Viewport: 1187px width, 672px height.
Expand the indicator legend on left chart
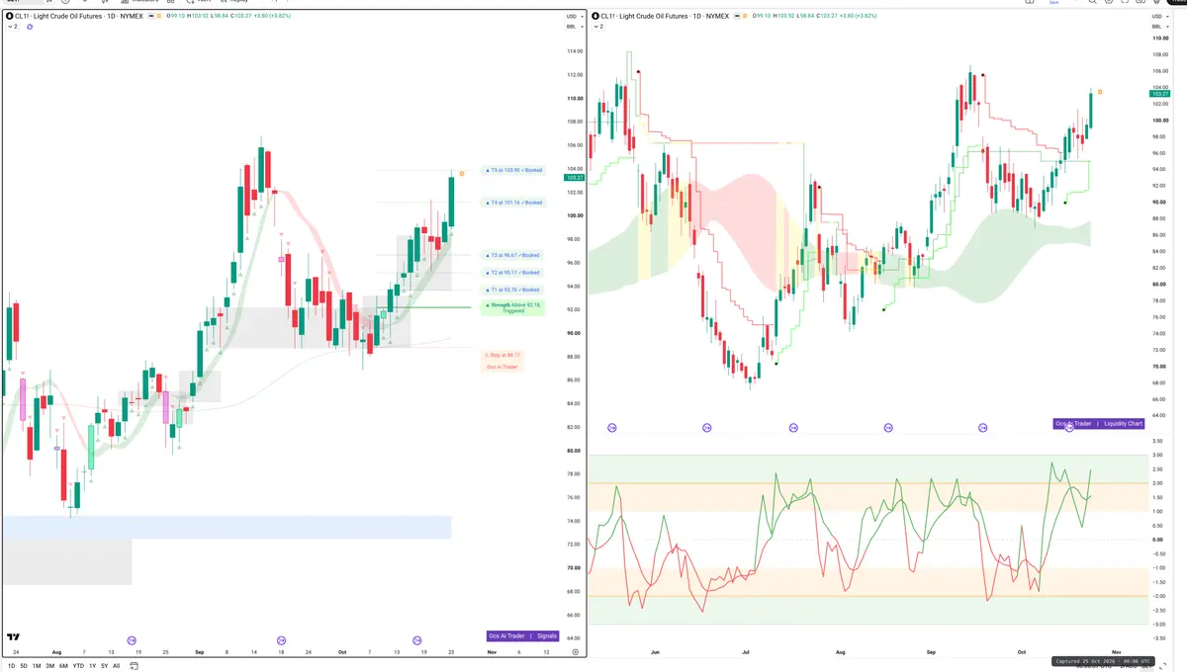(x=12, y=27)
